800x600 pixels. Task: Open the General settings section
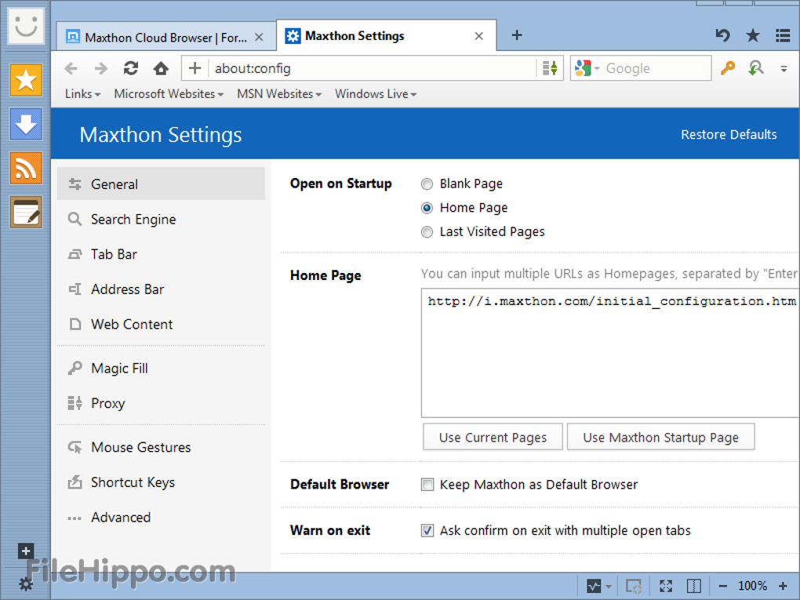tap(161, 184)
